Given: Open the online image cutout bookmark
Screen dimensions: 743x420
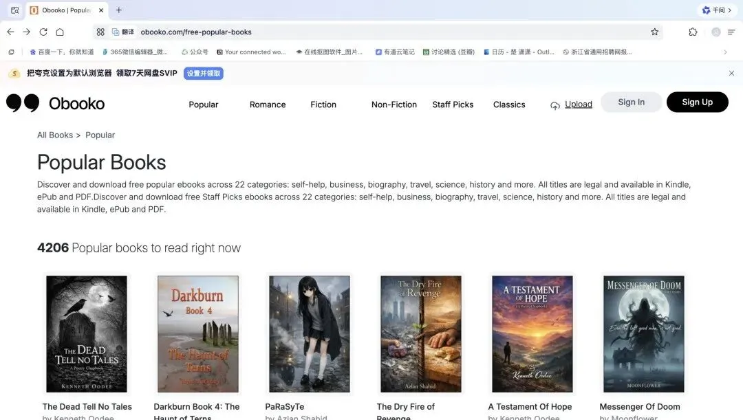Looking at the screenshot, I should click(x=330, y=52).
